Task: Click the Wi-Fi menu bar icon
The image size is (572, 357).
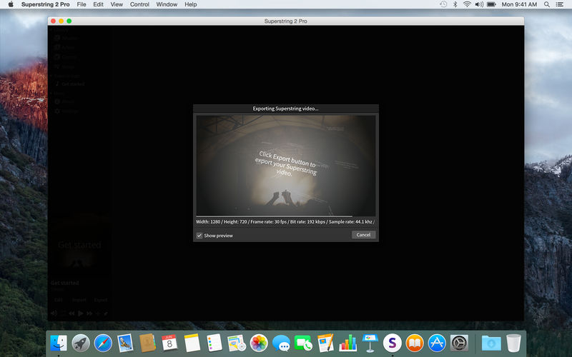Action: 467,4
